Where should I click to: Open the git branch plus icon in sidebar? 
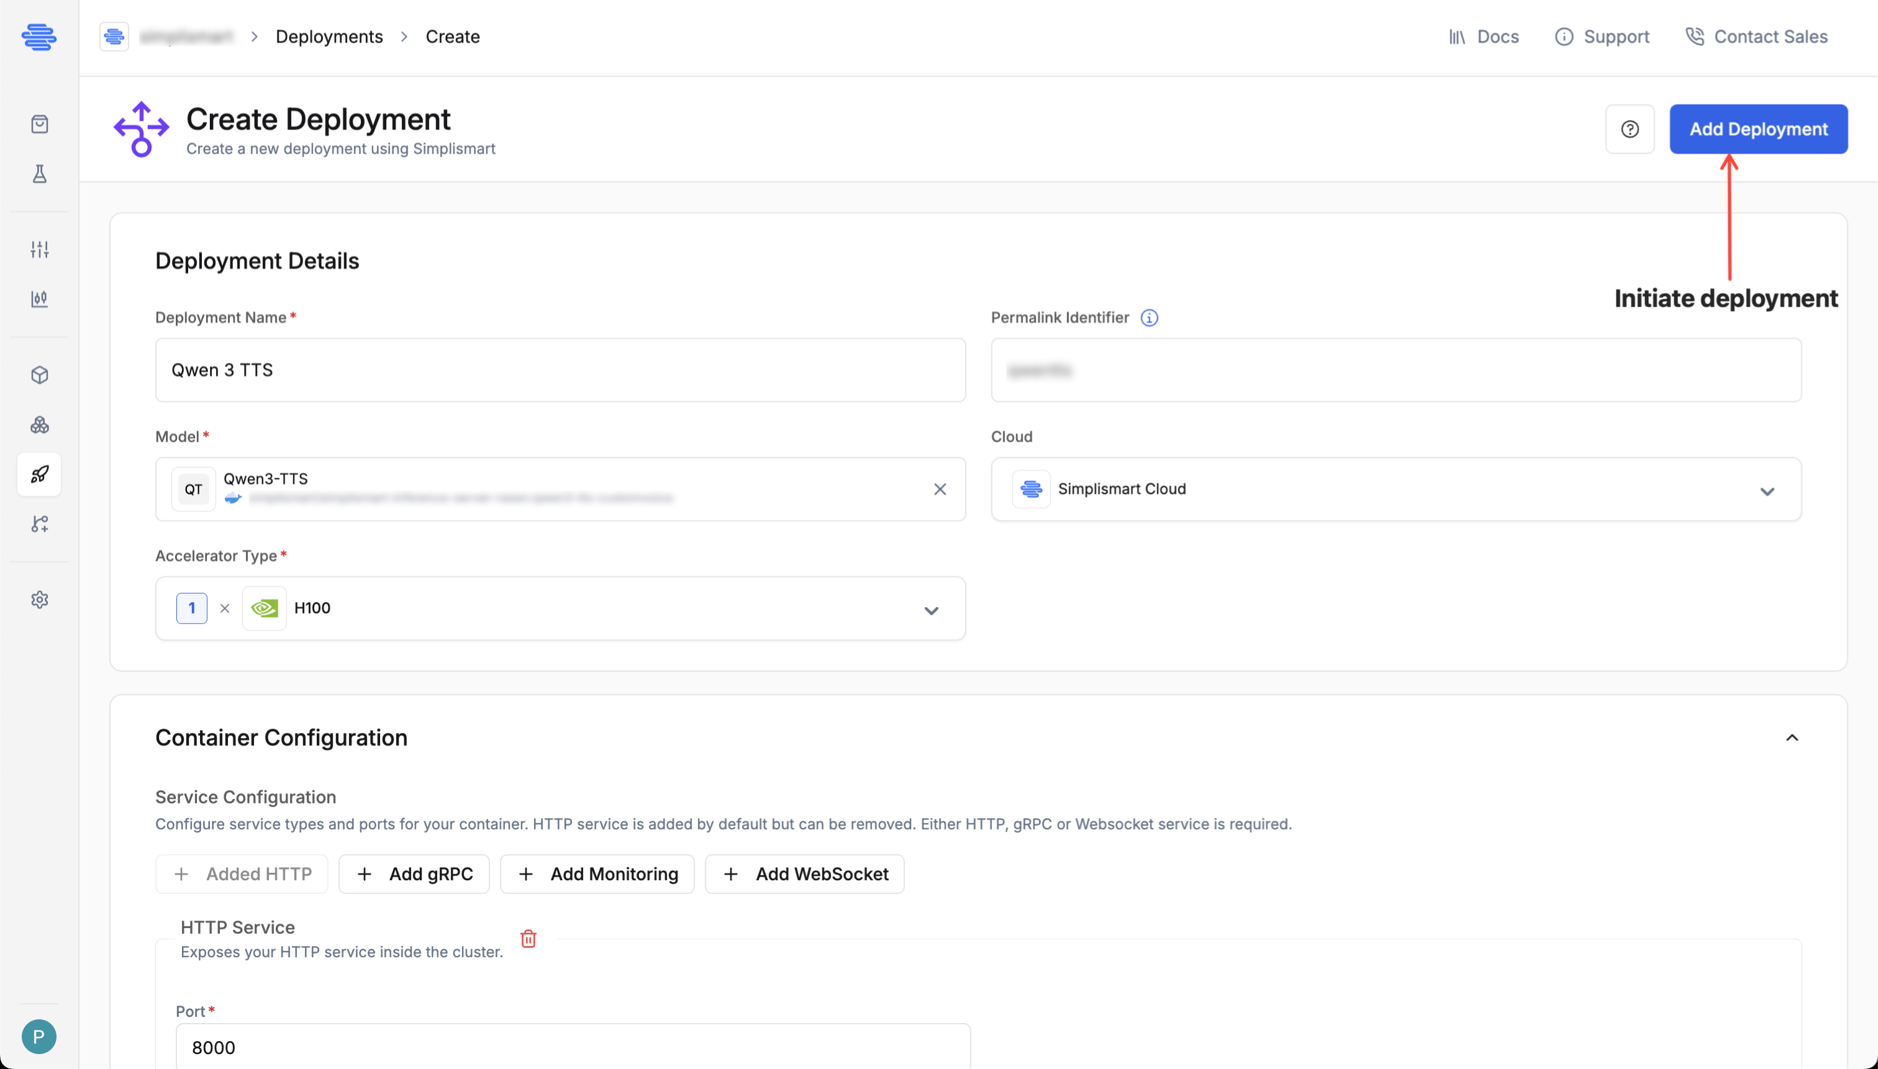[x=40, y=524]
